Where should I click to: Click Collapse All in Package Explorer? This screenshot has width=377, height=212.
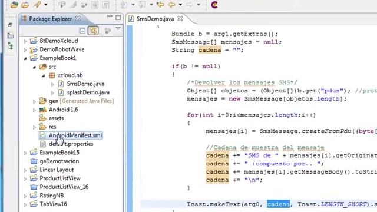click(82, 31)
